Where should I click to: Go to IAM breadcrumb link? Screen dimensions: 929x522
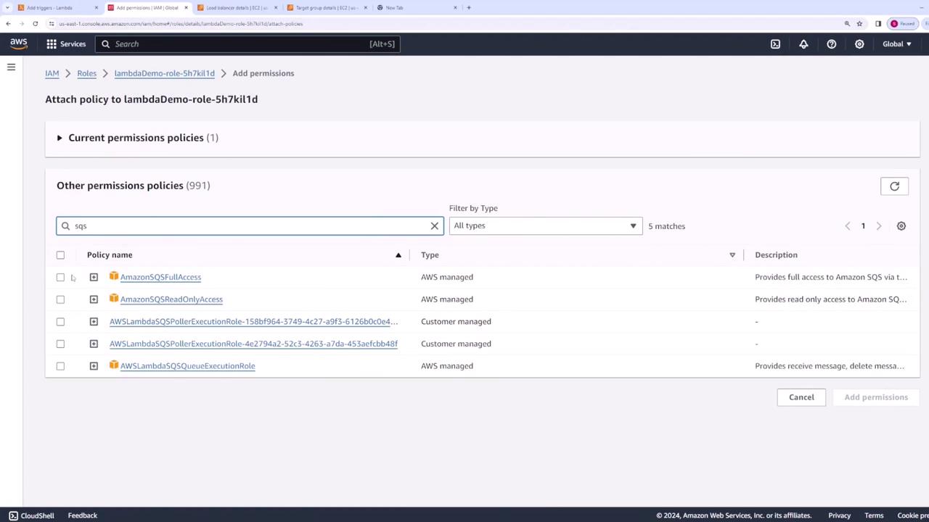pos(52,73)
